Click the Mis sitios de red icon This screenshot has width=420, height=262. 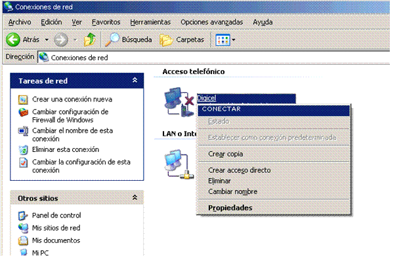coord(23,228)
